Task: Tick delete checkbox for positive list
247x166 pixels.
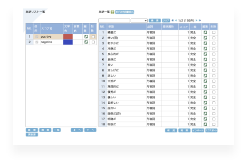Action: (x=93, y=36)
